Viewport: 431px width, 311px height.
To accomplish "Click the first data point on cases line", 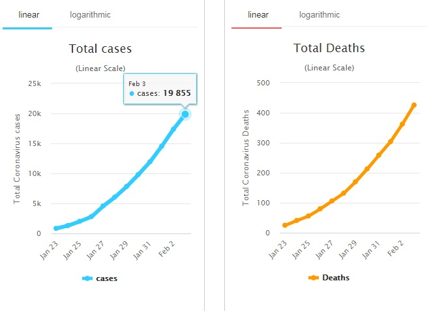I will [x=57, y=228].
